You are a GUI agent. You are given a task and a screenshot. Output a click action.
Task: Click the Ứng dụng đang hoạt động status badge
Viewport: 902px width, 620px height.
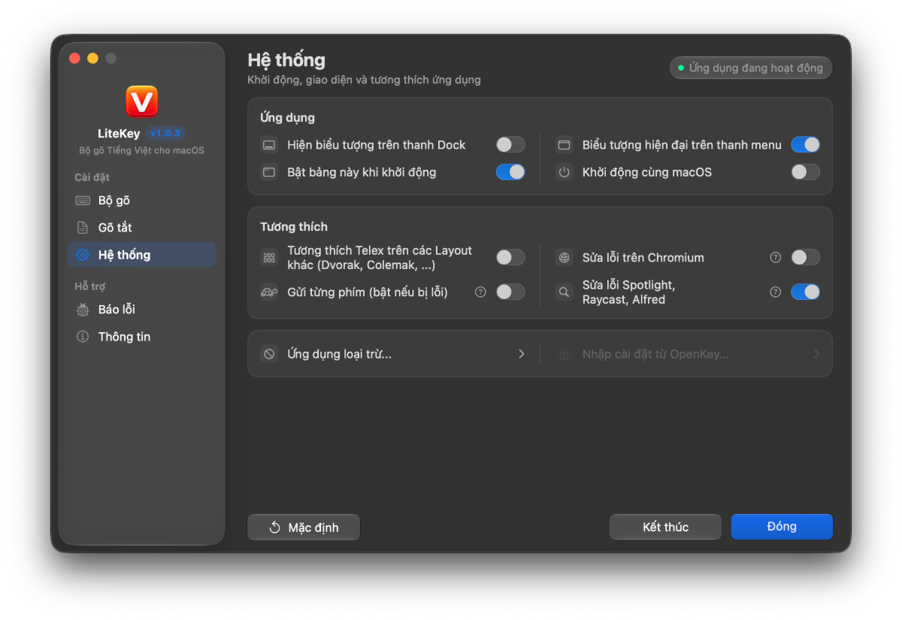point(751,68)
